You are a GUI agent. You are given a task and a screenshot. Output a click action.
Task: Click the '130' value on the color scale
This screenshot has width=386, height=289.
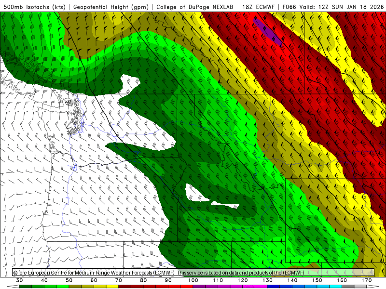coord(267,280)
